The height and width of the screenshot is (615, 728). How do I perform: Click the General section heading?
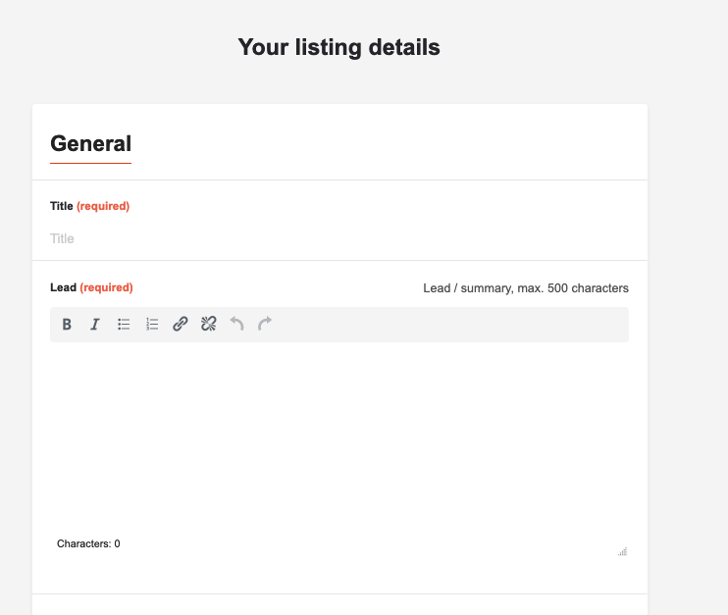90,143
